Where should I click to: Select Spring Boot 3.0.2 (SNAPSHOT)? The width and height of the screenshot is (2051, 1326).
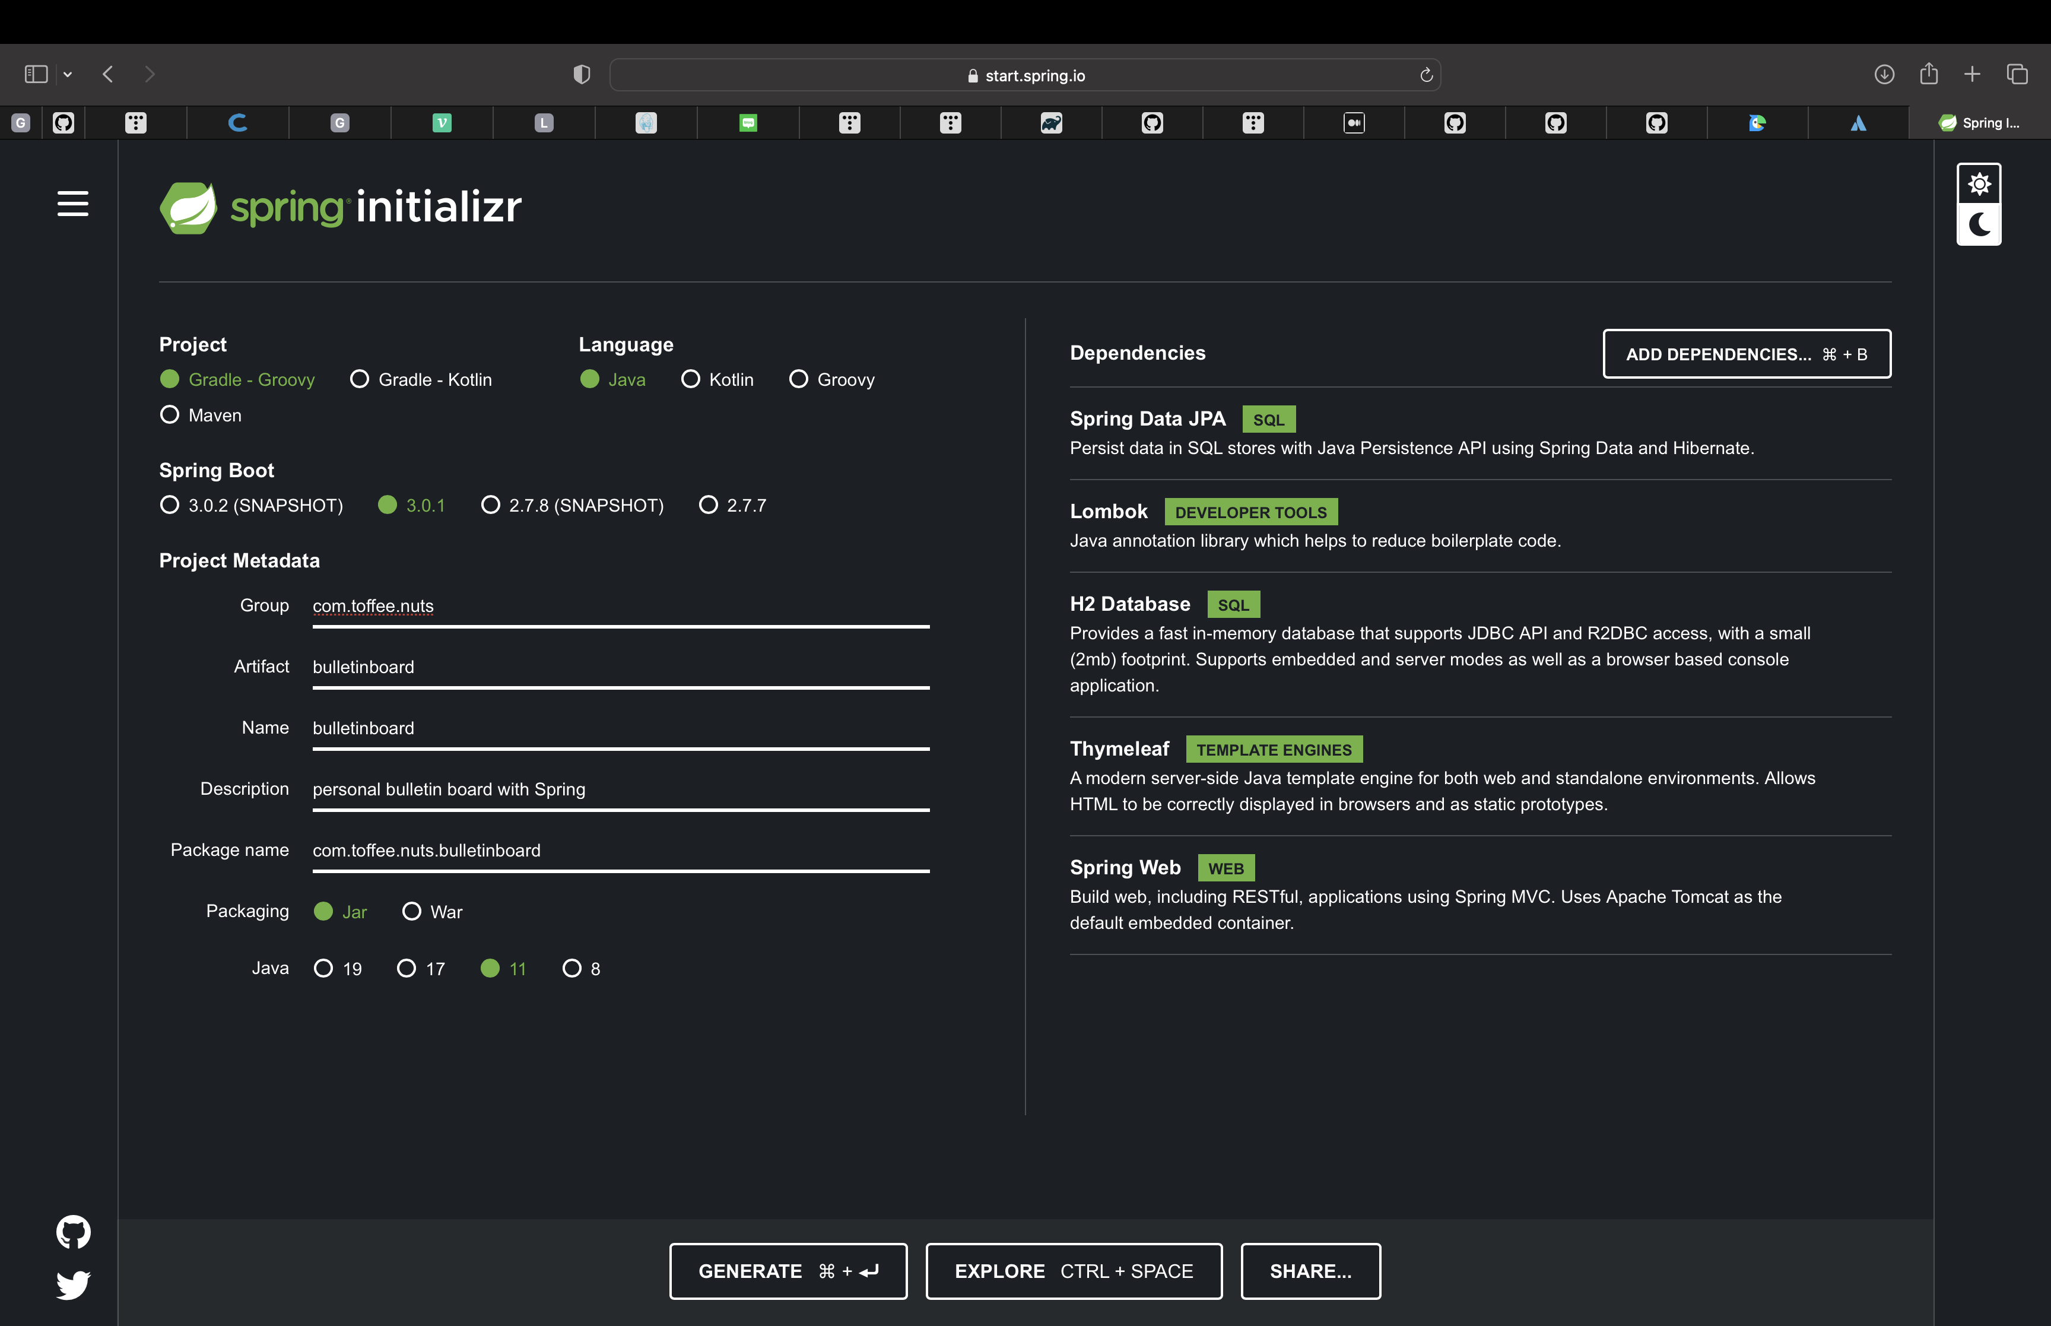251,506
